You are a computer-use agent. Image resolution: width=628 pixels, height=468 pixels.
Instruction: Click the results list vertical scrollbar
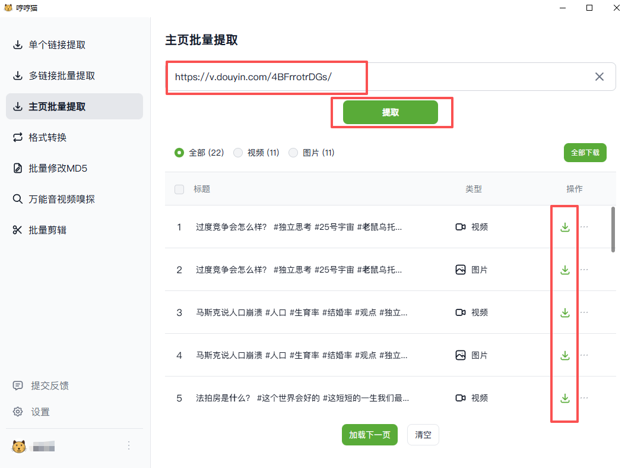(613, 229)
